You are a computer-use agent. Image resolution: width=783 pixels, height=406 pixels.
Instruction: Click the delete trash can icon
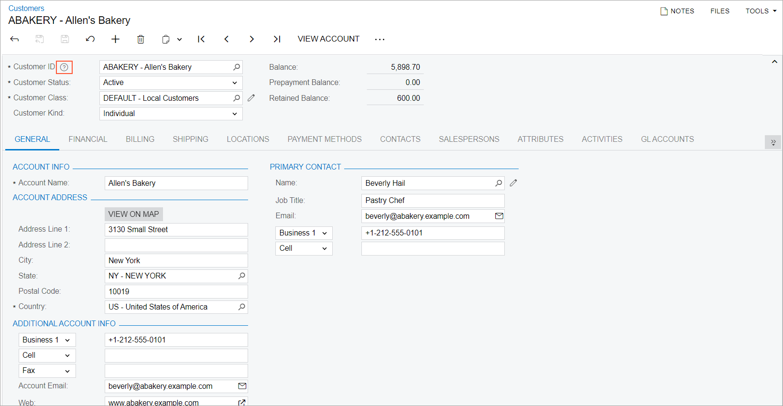(141, 39)
